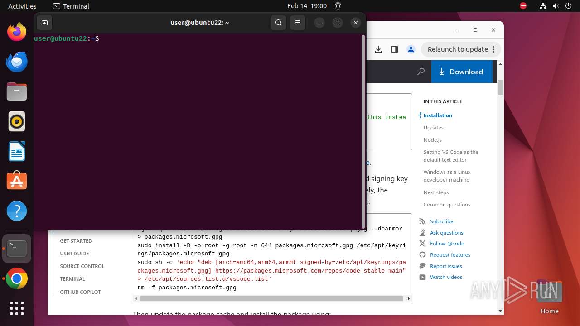Open Ubuntu Software store in dock

(17, 181)
